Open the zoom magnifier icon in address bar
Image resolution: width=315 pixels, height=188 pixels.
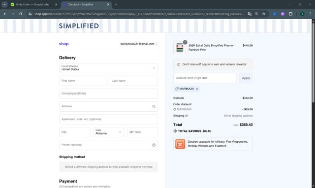click(257, 14)
